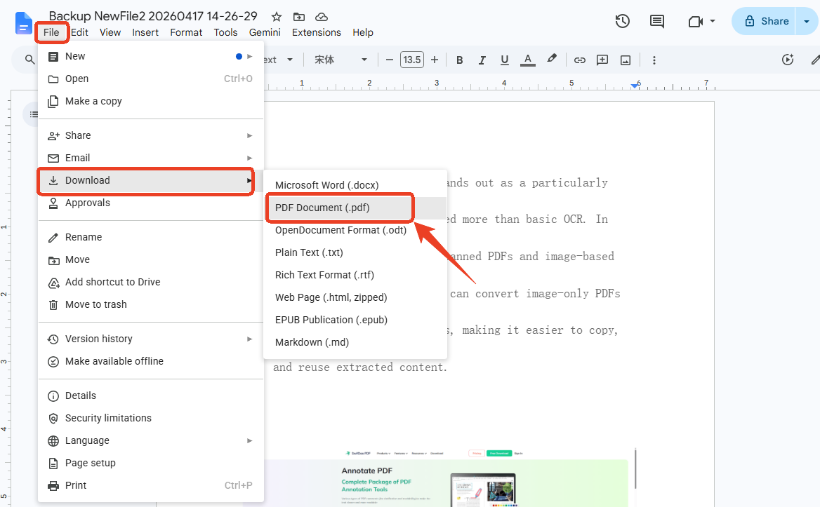Select Move to trash
This screenshot has width=820, height=507.
click(151, 305)
